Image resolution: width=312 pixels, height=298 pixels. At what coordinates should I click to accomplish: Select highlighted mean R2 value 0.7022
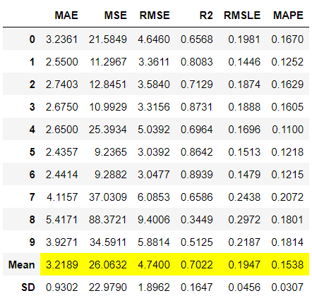197,265
